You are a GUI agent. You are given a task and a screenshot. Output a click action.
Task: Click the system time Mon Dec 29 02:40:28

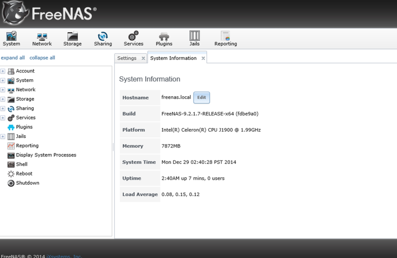tap(199, 162)
